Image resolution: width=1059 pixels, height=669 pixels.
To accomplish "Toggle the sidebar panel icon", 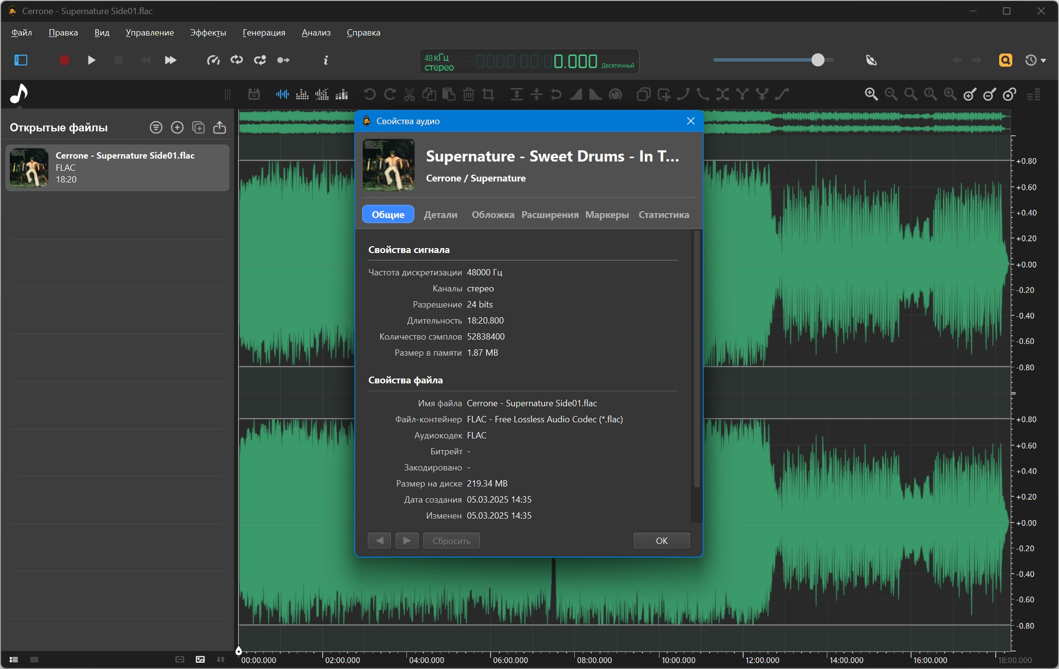I will click(x=21, y=60).
